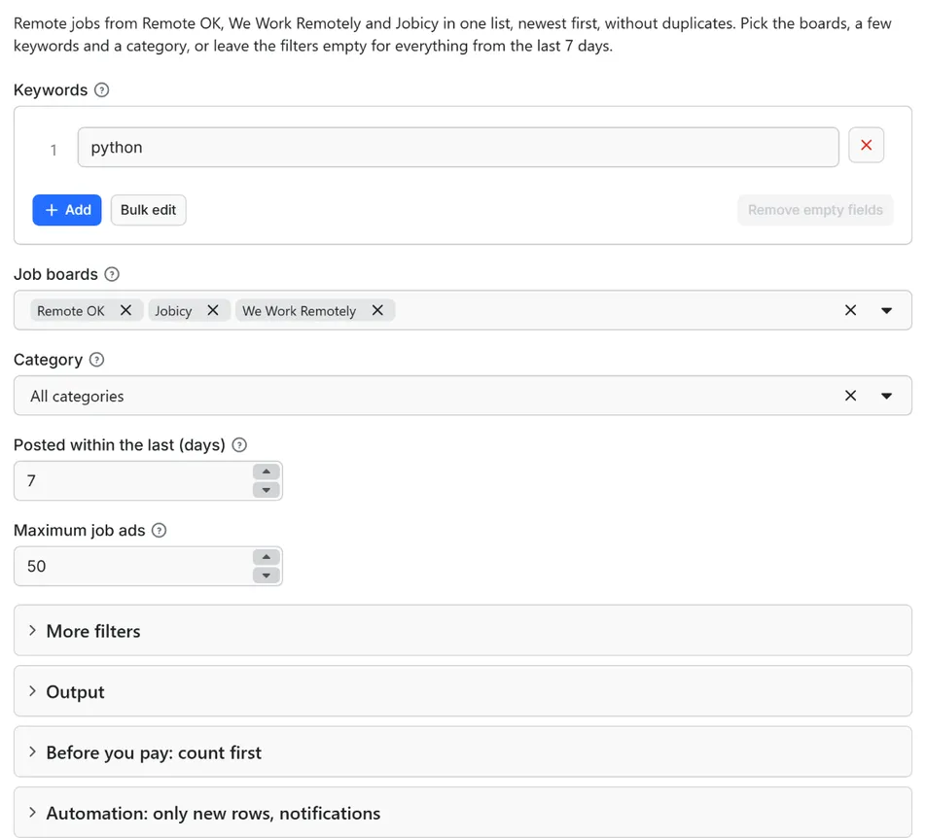This screenshot has width=926, height=838.
Task: Show help for Posted within the last days
Action: 239,445
